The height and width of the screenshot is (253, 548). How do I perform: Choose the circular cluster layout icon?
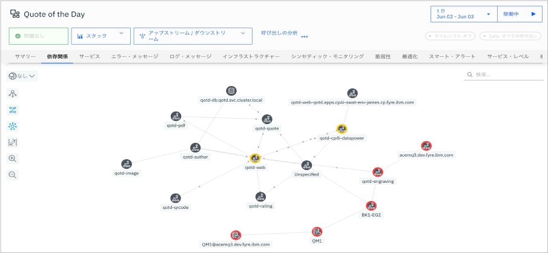pos(13,126)
